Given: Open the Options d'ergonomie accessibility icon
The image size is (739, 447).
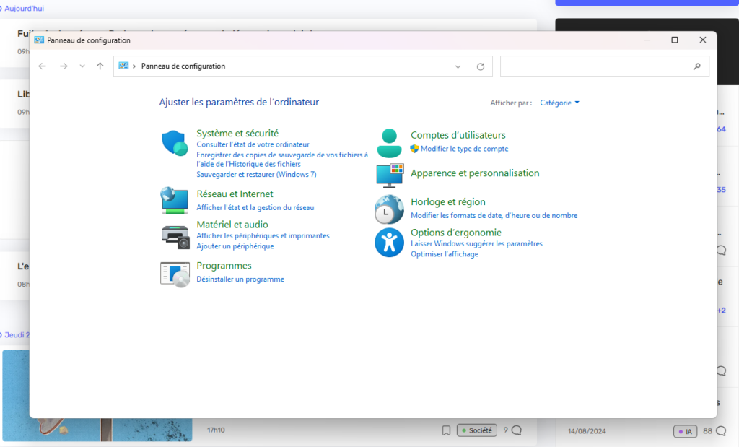Looking at the screenshot, I should tap(389, 243).
